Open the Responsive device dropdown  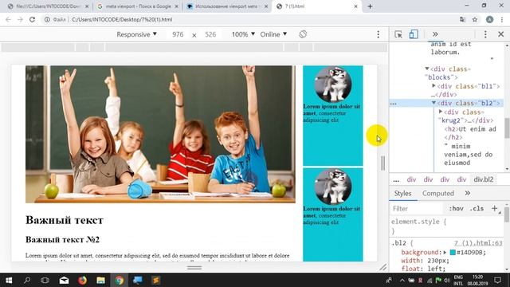click(x=136, y=34)
